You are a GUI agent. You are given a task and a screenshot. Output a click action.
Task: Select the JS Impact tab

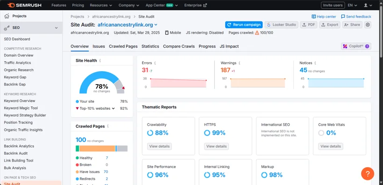[229, 46]
